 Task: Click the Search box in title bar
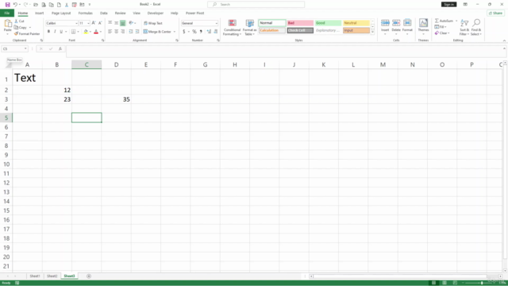pyautogui.click(x=256, y=4)
